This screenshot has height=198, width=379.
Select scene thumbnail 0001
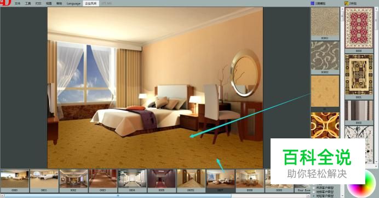pos(44,180)
